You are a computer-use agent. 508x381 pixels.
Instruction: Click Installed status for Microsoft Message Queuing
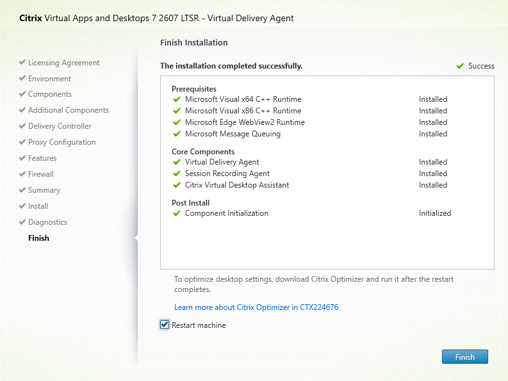[x=433, y=134]
